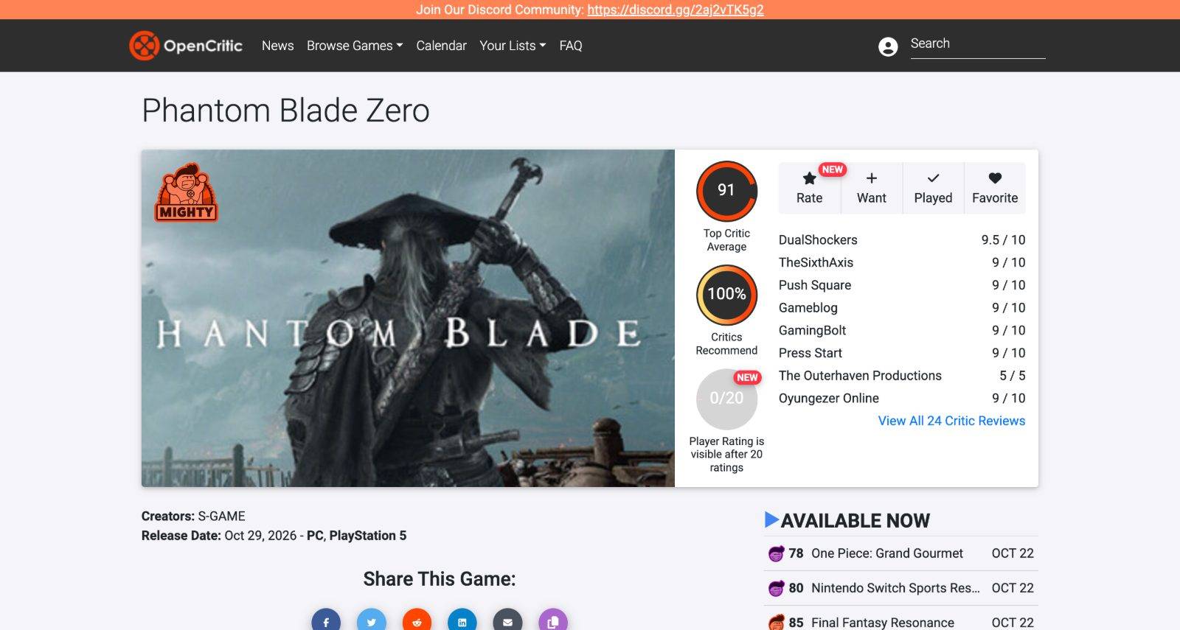The image size is (1180, 630).
Task: Share game on Facebook
Action: 326,622
